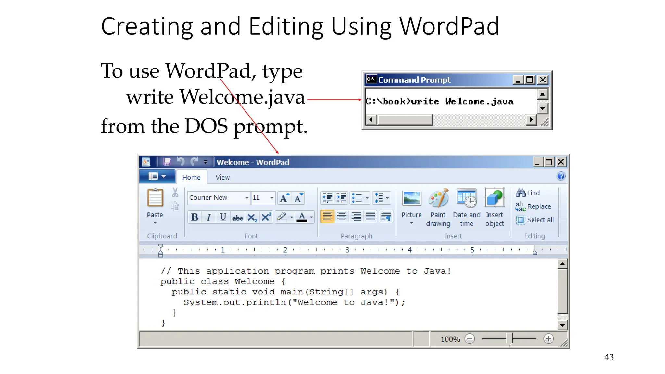This screenshot has height=374, width=665.
Task: Open the line spacing dropdown arrow
Action: [387, 198]
